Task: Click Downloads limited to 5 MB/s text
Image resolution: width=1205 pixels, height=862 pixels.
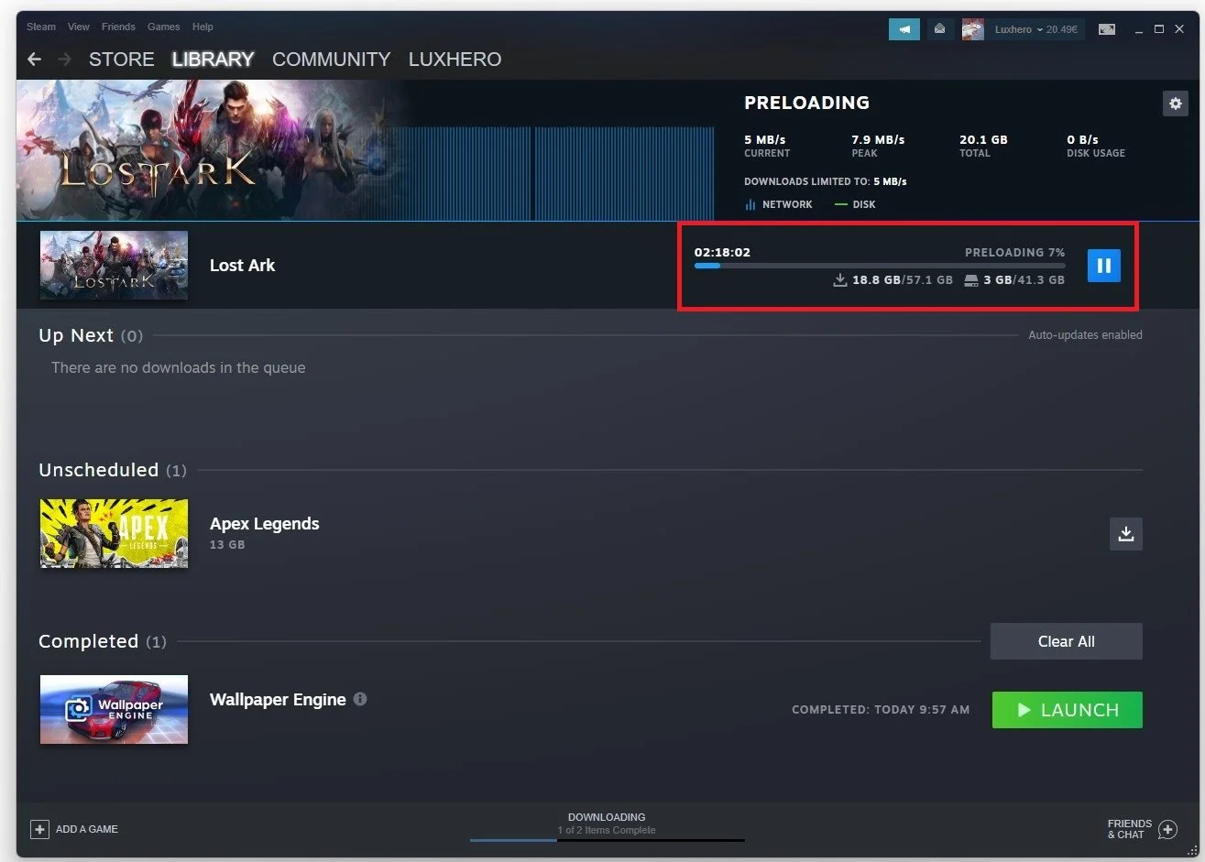Action: pyautogui.click(x=826, y=181)
